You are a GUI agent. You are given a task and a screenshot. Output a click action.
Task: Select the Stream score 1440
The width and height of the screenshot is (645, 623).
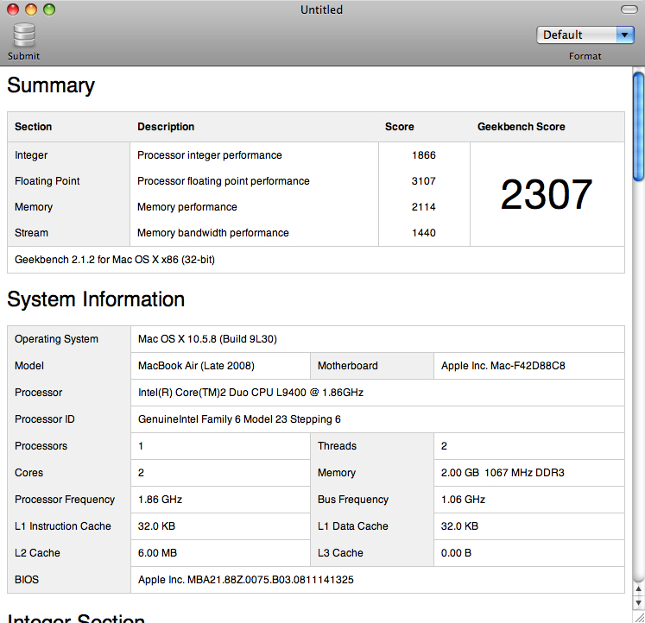(424, 233)
